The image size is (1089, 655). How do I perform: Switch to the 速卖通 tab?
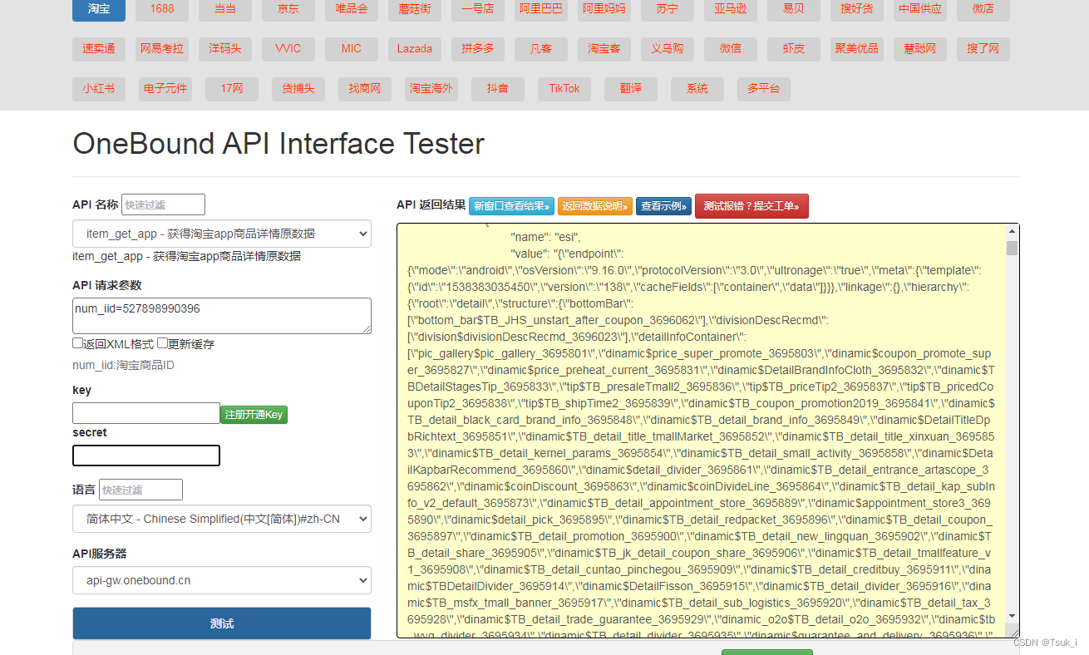pos(99,49)
